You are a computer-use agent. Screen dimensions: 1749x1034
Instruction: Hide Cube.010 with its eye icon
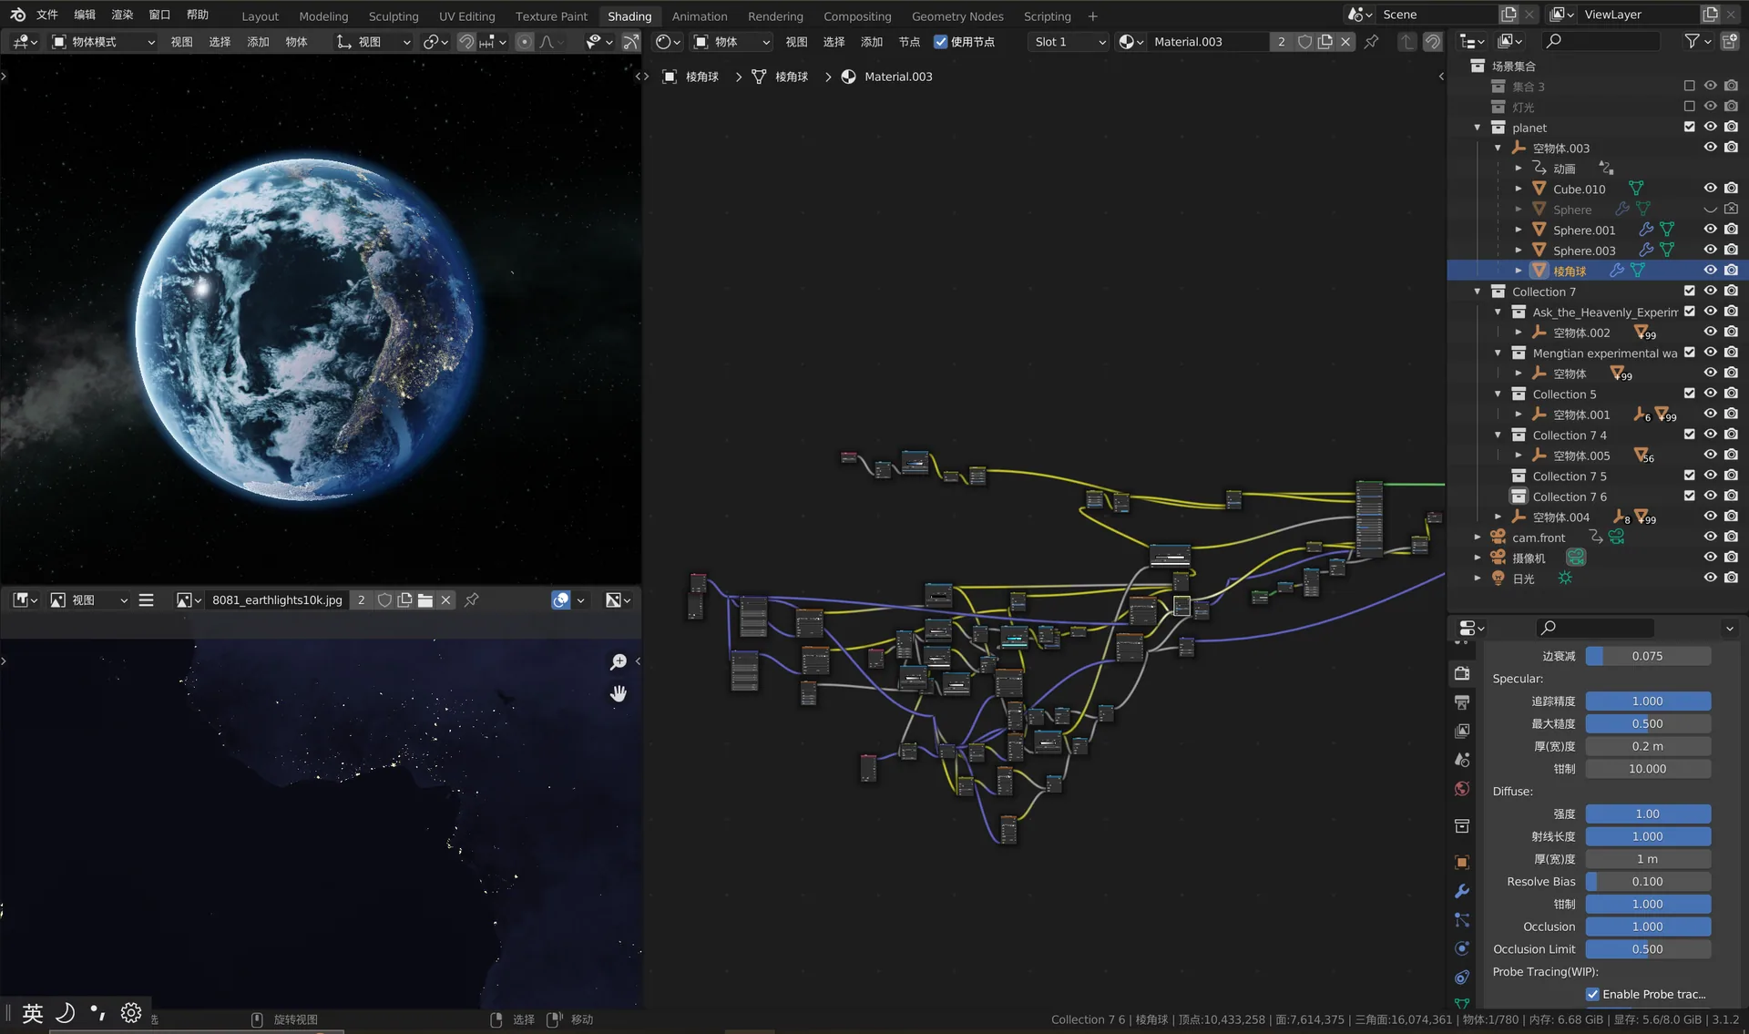coord(1710,189)
